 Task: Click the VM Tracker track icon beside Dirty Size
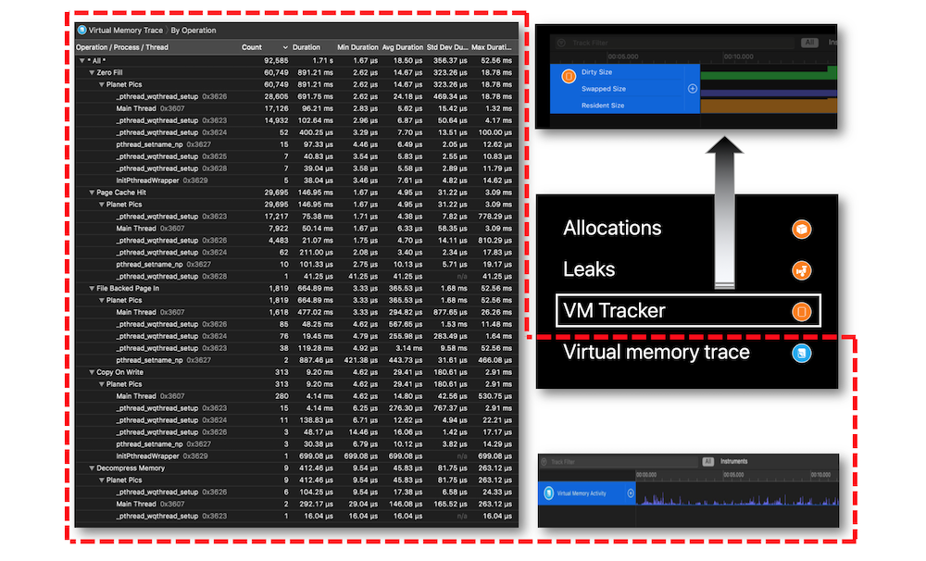coord(569,76)
